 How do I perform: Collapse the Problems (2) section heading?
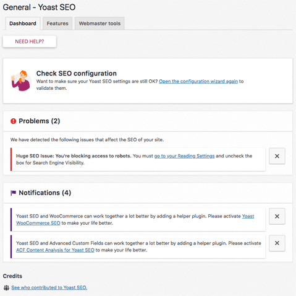(40, 121)
